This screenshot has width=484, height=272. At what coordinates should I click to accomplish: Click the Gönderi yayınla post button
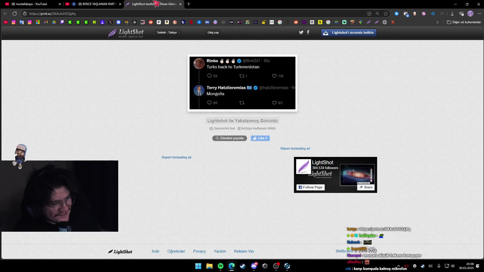pyautogui.click(x=229, y=138)
